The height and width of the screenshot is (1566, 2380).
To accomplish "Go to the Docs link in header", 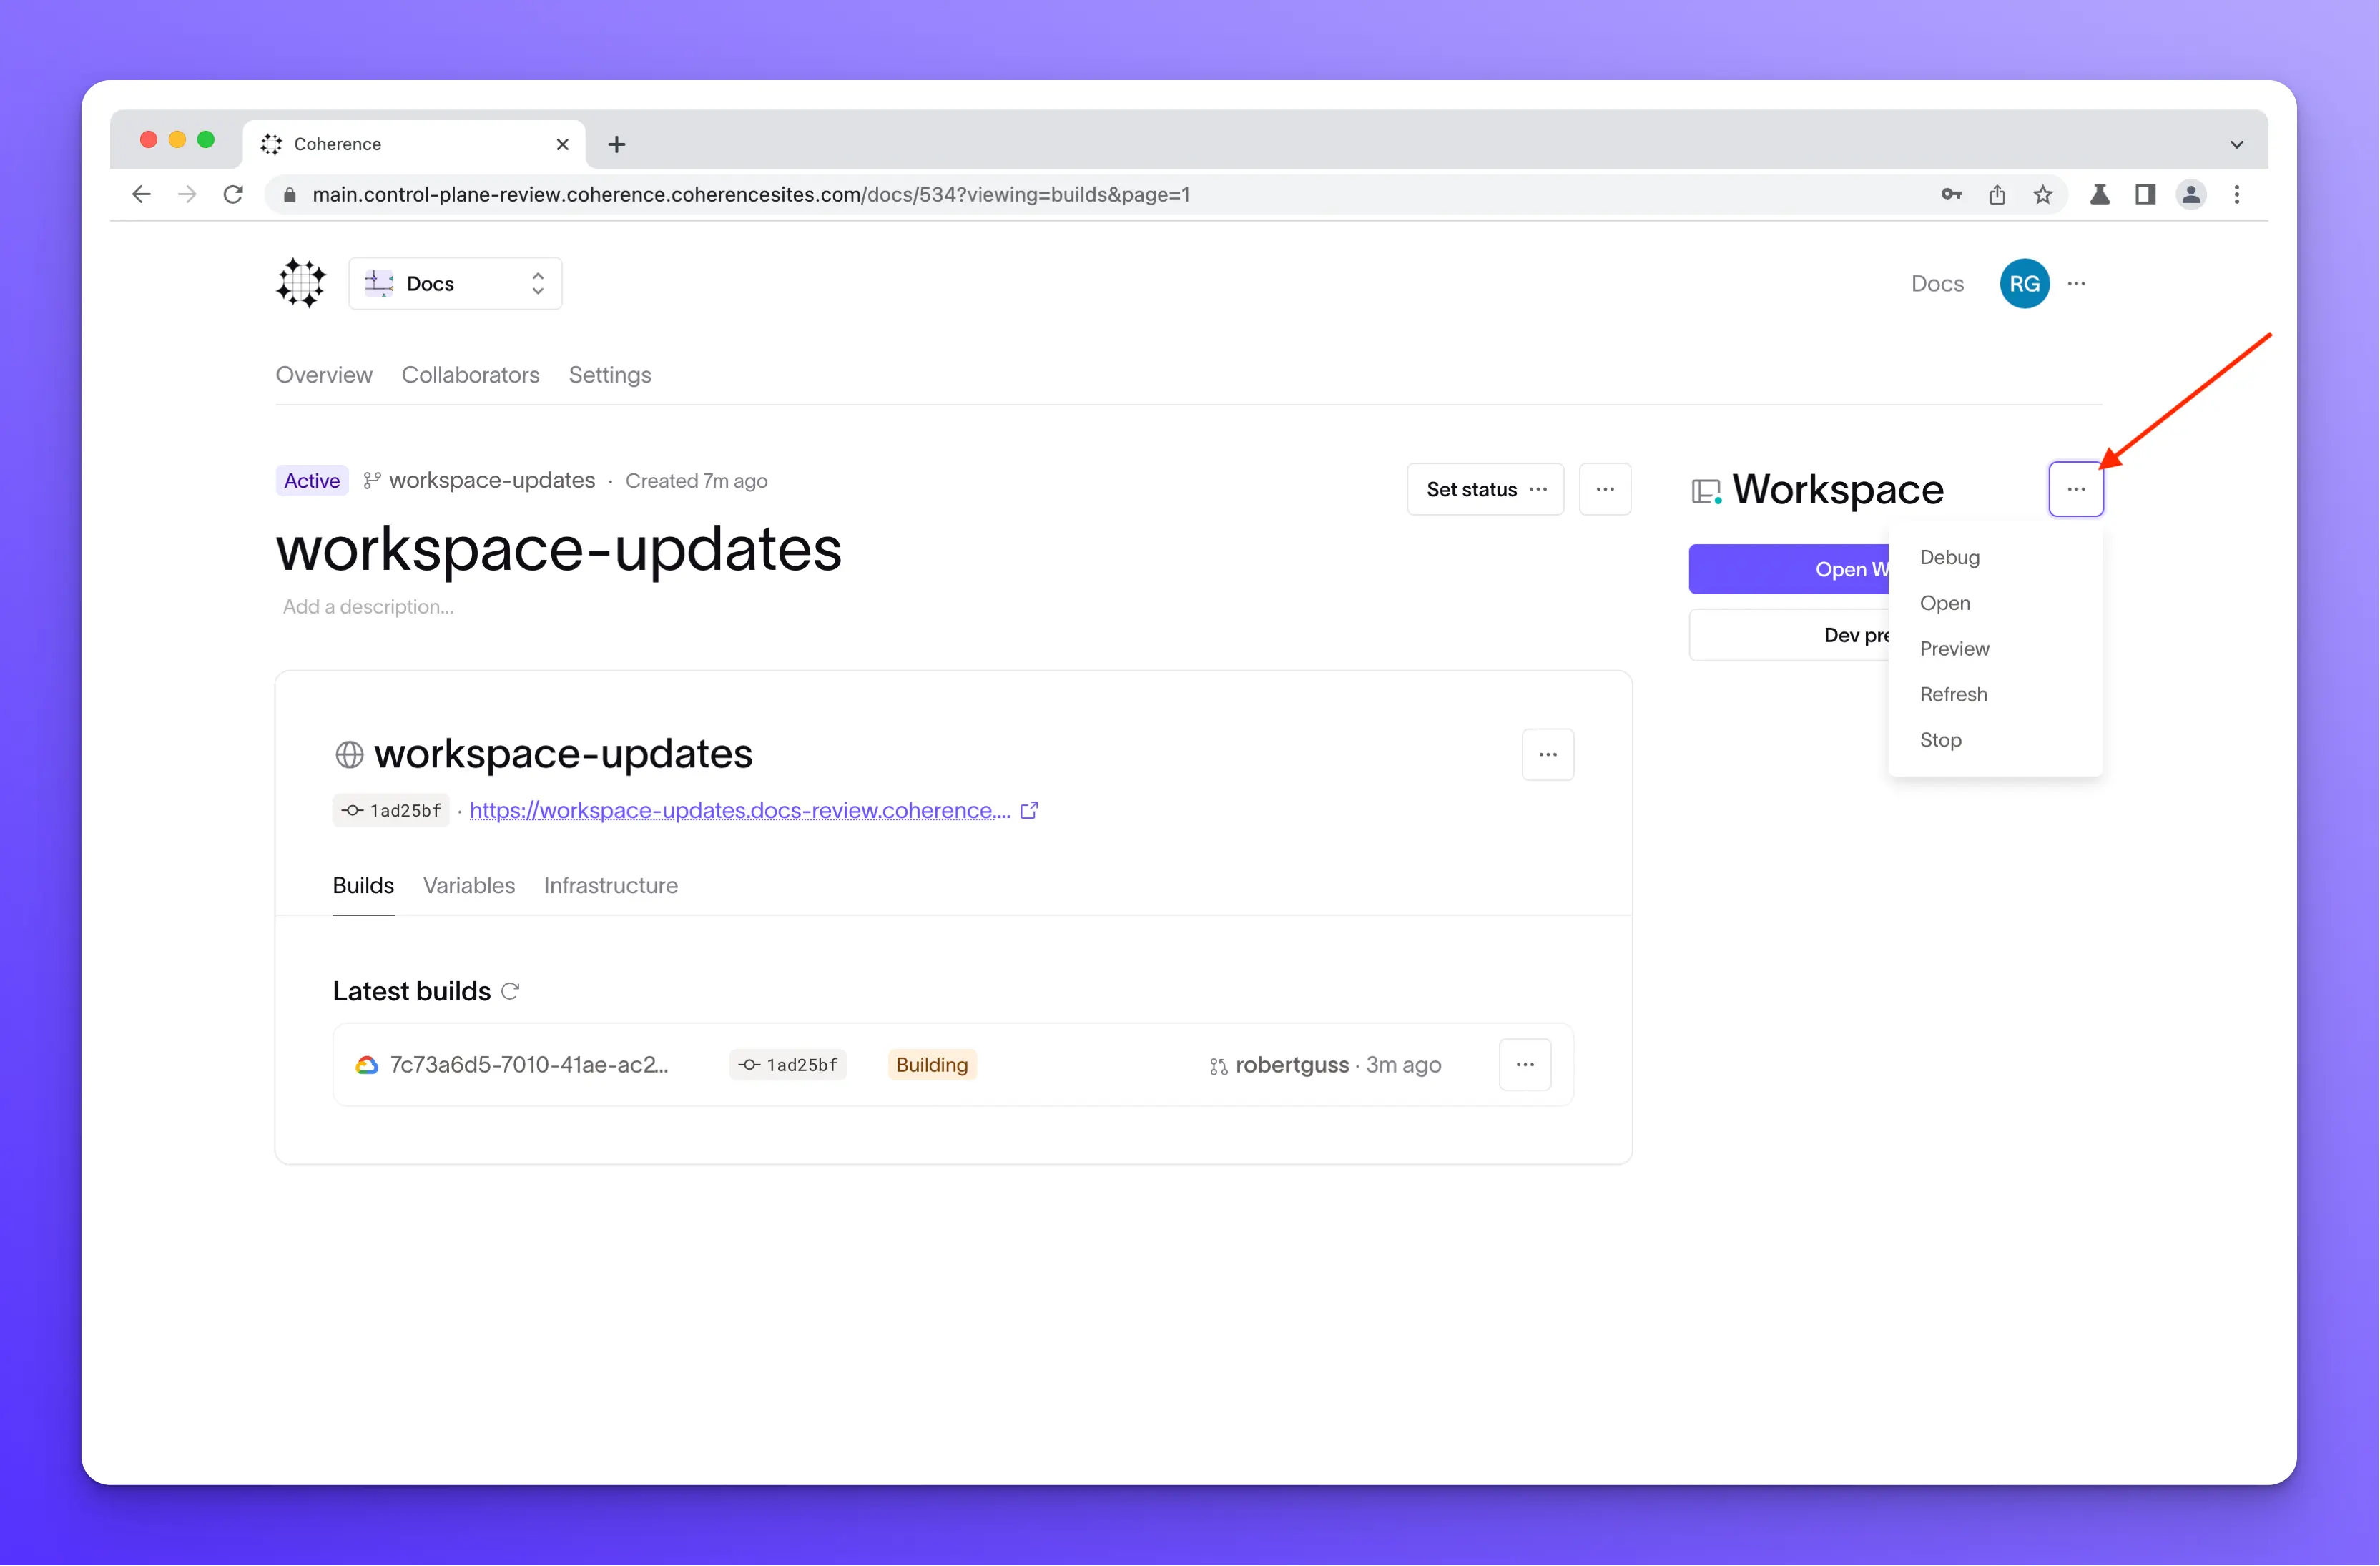I will tap(1937, 284).
